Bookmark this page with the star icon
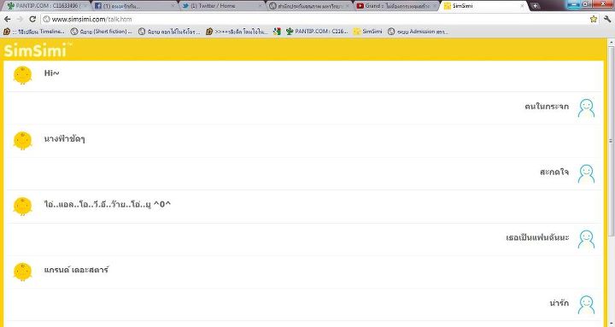The image size is (615, 327). [594, 19]
